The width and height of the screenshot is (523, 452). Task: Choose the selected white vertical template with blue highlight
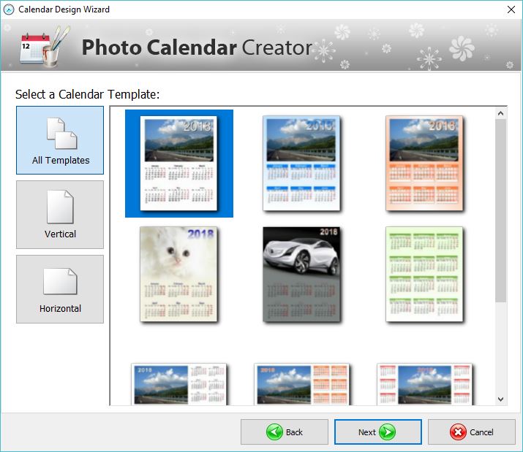179,164
